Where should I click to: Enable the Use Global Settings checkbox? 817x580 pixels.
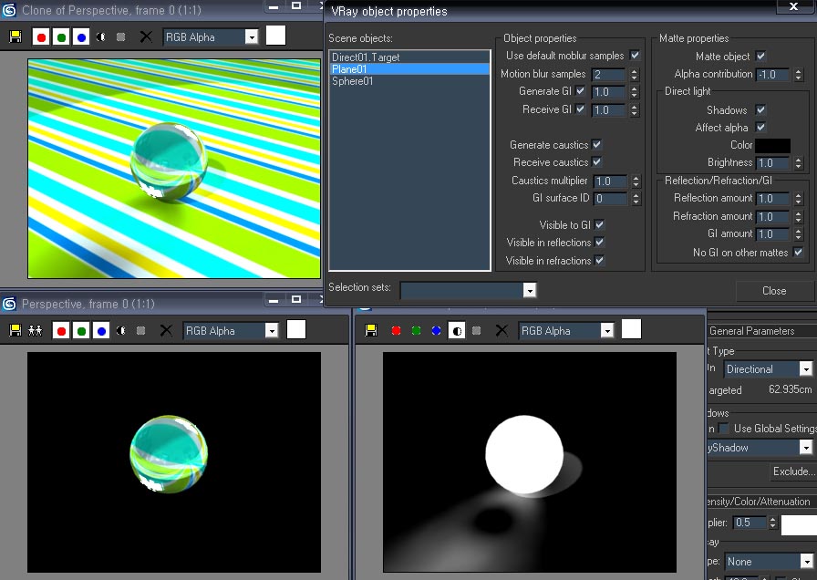pos(723,429)
